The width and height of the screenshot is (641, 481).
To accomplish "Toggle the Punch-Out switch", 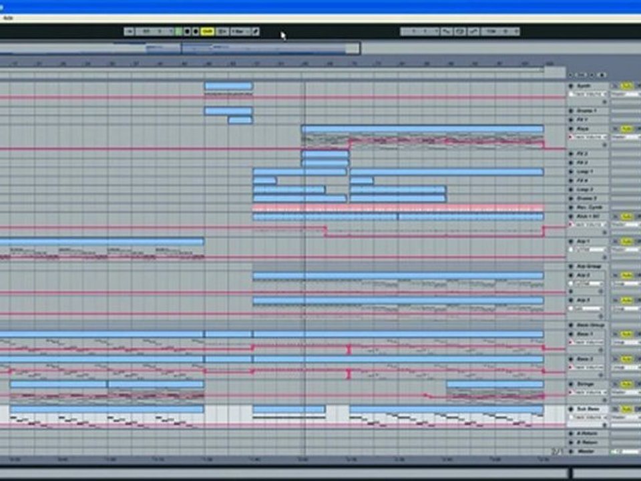I will (x=473, y=31).
